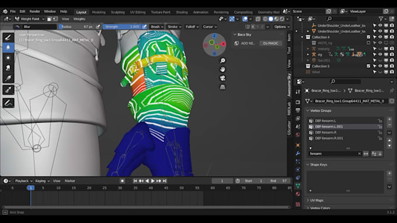Open the Physics properties tab
The image size is (397, 223).
point(298,170)
